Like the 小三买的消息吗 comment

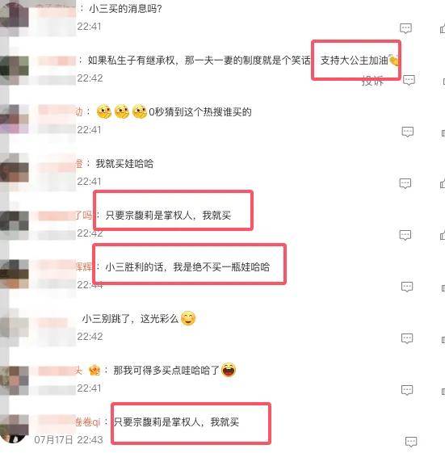pyautogui.click(x=443, y=28)
